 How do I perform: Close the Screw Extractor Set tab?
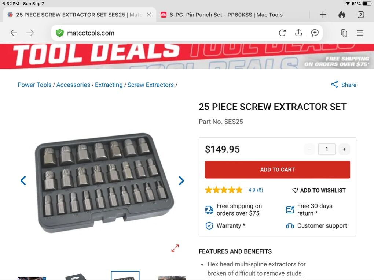[149, 15]
